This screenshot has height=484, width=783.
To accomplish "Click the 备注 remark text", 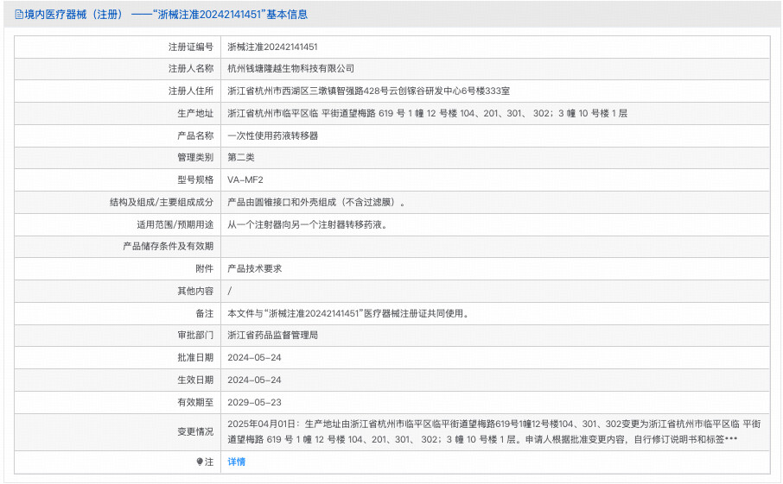I will click(x=347, y=314).
